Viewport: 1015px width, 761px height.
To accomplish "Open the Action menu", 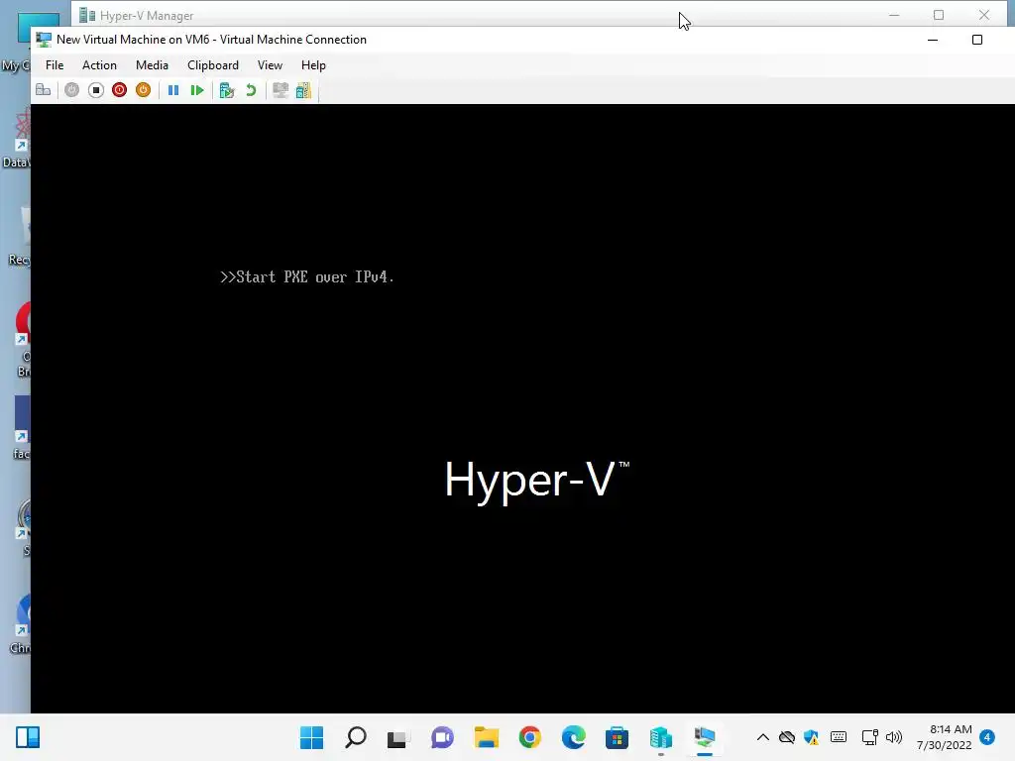I will click(99, 65).
